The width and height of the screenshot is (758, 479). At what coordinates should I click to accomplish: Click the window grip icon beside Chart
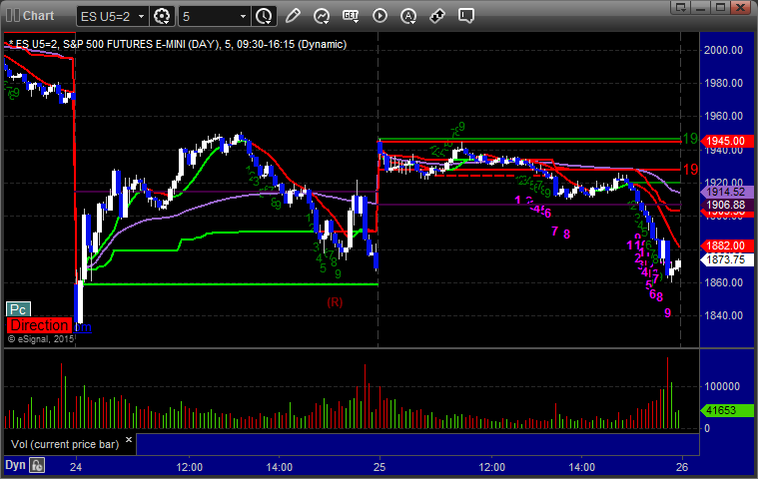click(13, 15)
